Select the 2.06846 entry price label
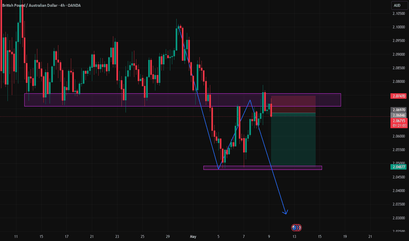The height and width of the screenshot is (241, 409). click(398, 115)
